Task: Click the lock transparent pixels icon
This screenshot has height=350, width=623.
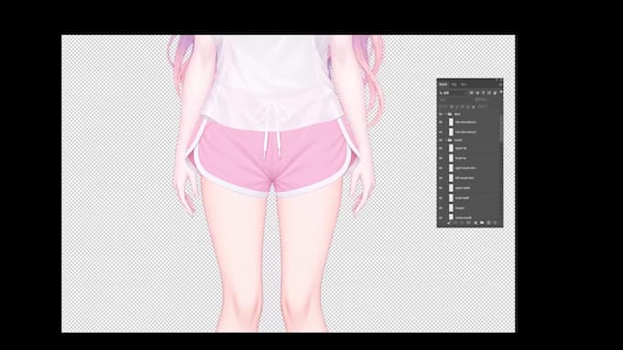Action: [x=452, y=107]
